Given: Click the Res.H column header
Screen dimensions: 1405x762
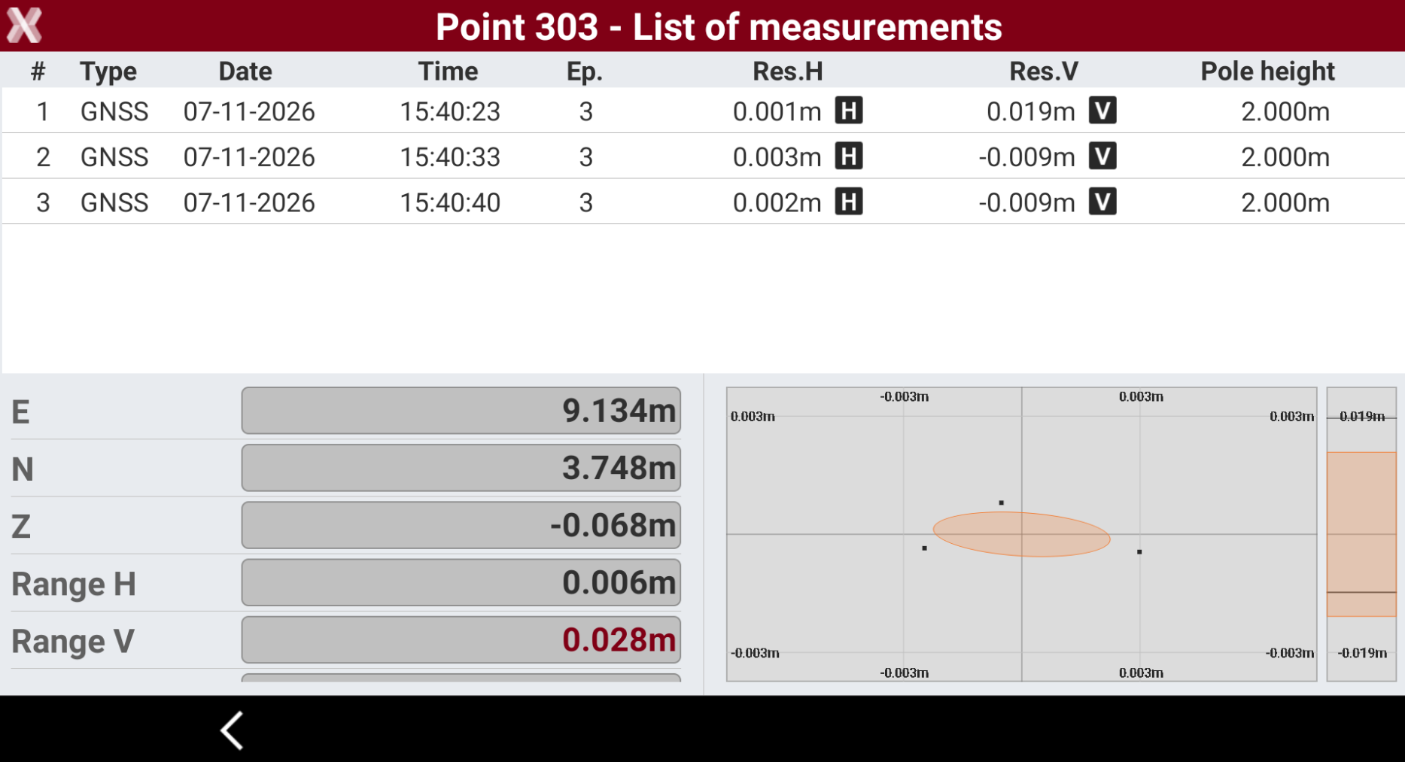Looking at the screenshot, I should pos(788,71).
